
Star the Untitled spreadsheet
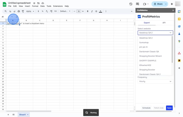coord(34,3)
